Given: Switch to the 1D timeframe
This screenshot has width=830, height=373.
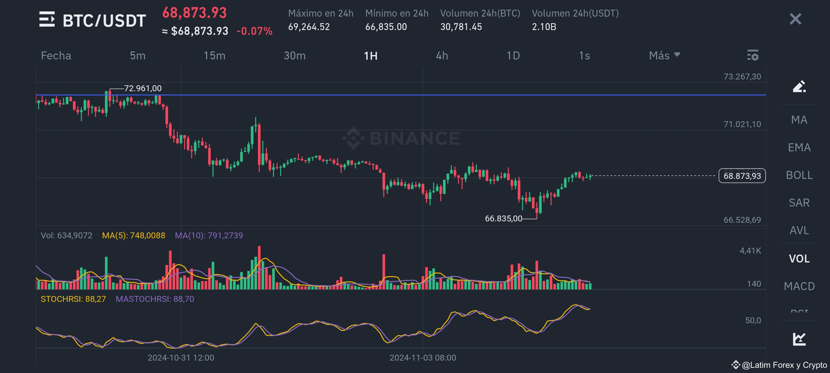Looking at the screenshot, I should [513, 56].
